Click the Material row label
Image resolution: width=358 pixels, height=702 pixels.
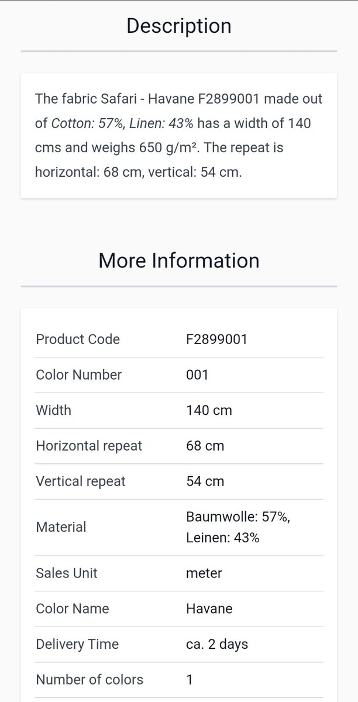pos(61,527)
